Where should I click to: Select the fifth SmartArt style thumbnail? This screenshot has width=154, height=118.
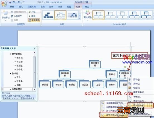146,15
